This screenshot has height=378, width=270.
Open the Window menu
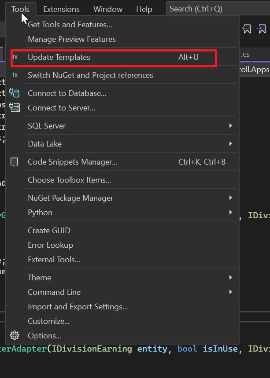tap(108, 9)
